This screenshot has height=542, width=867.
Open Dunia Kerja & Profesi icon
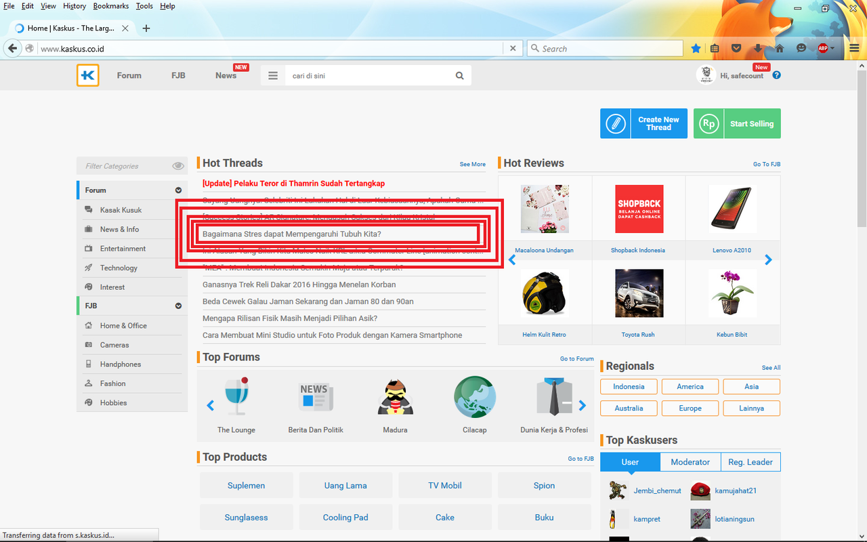[554, 397]
